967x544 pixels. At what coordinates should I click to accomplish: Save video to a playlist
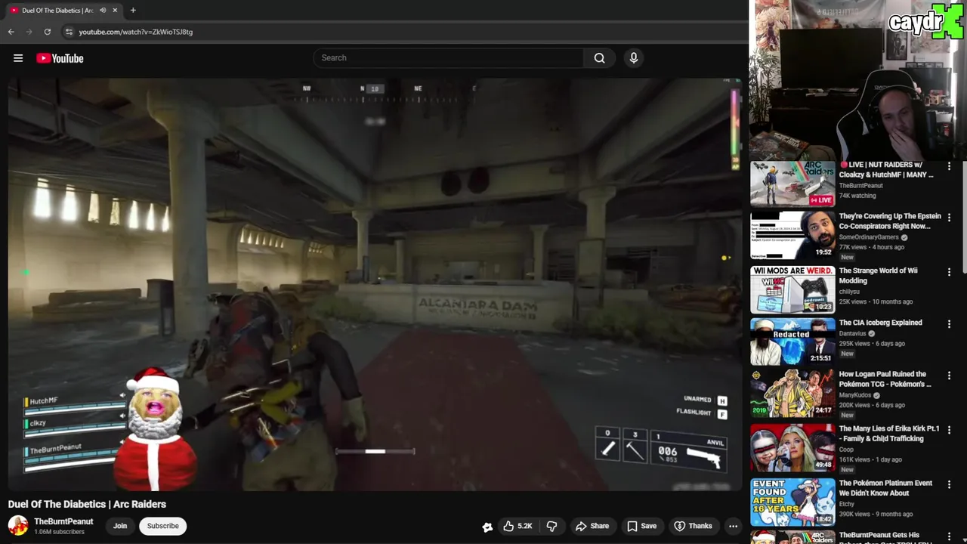pos(641,526)
